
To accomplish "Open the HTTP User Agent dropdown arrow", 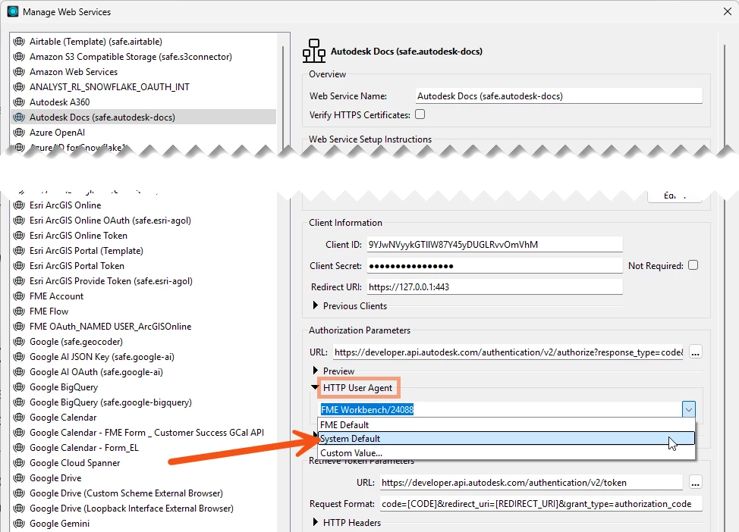I will (689, 409).
